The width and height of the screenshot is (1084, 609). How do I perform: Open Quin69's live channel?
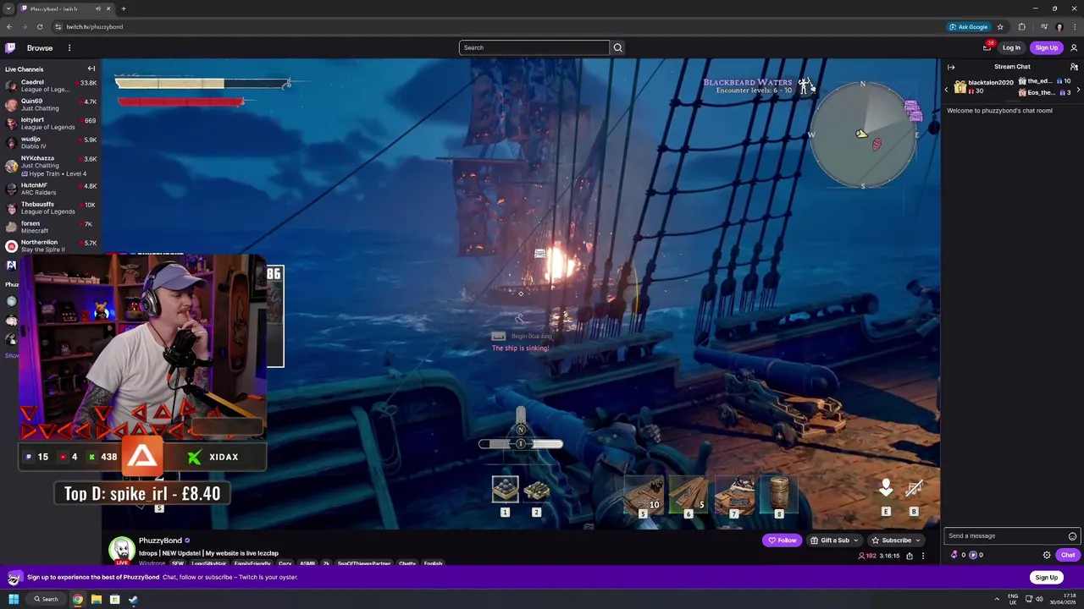[51, 105]
